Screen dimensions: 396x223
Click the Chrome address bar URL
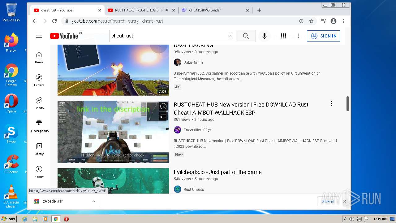click(118, 21)
